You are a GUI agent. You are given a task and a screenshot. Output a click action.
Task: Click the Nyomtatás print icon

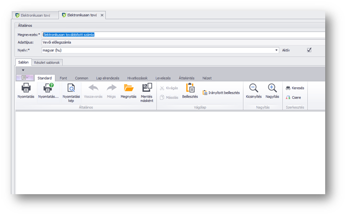pos(26,89)
